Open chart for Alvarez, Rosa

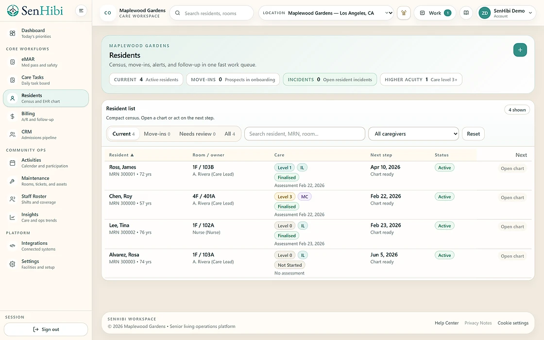[512, 256]
